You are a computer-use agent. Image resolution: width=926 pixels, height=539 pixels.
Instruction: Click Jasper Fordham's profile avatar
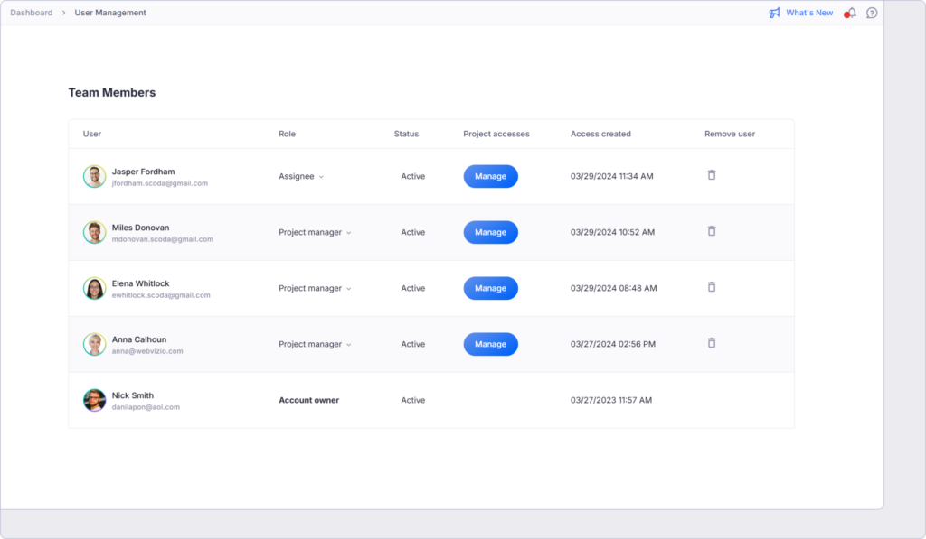[x=95, y=176]
